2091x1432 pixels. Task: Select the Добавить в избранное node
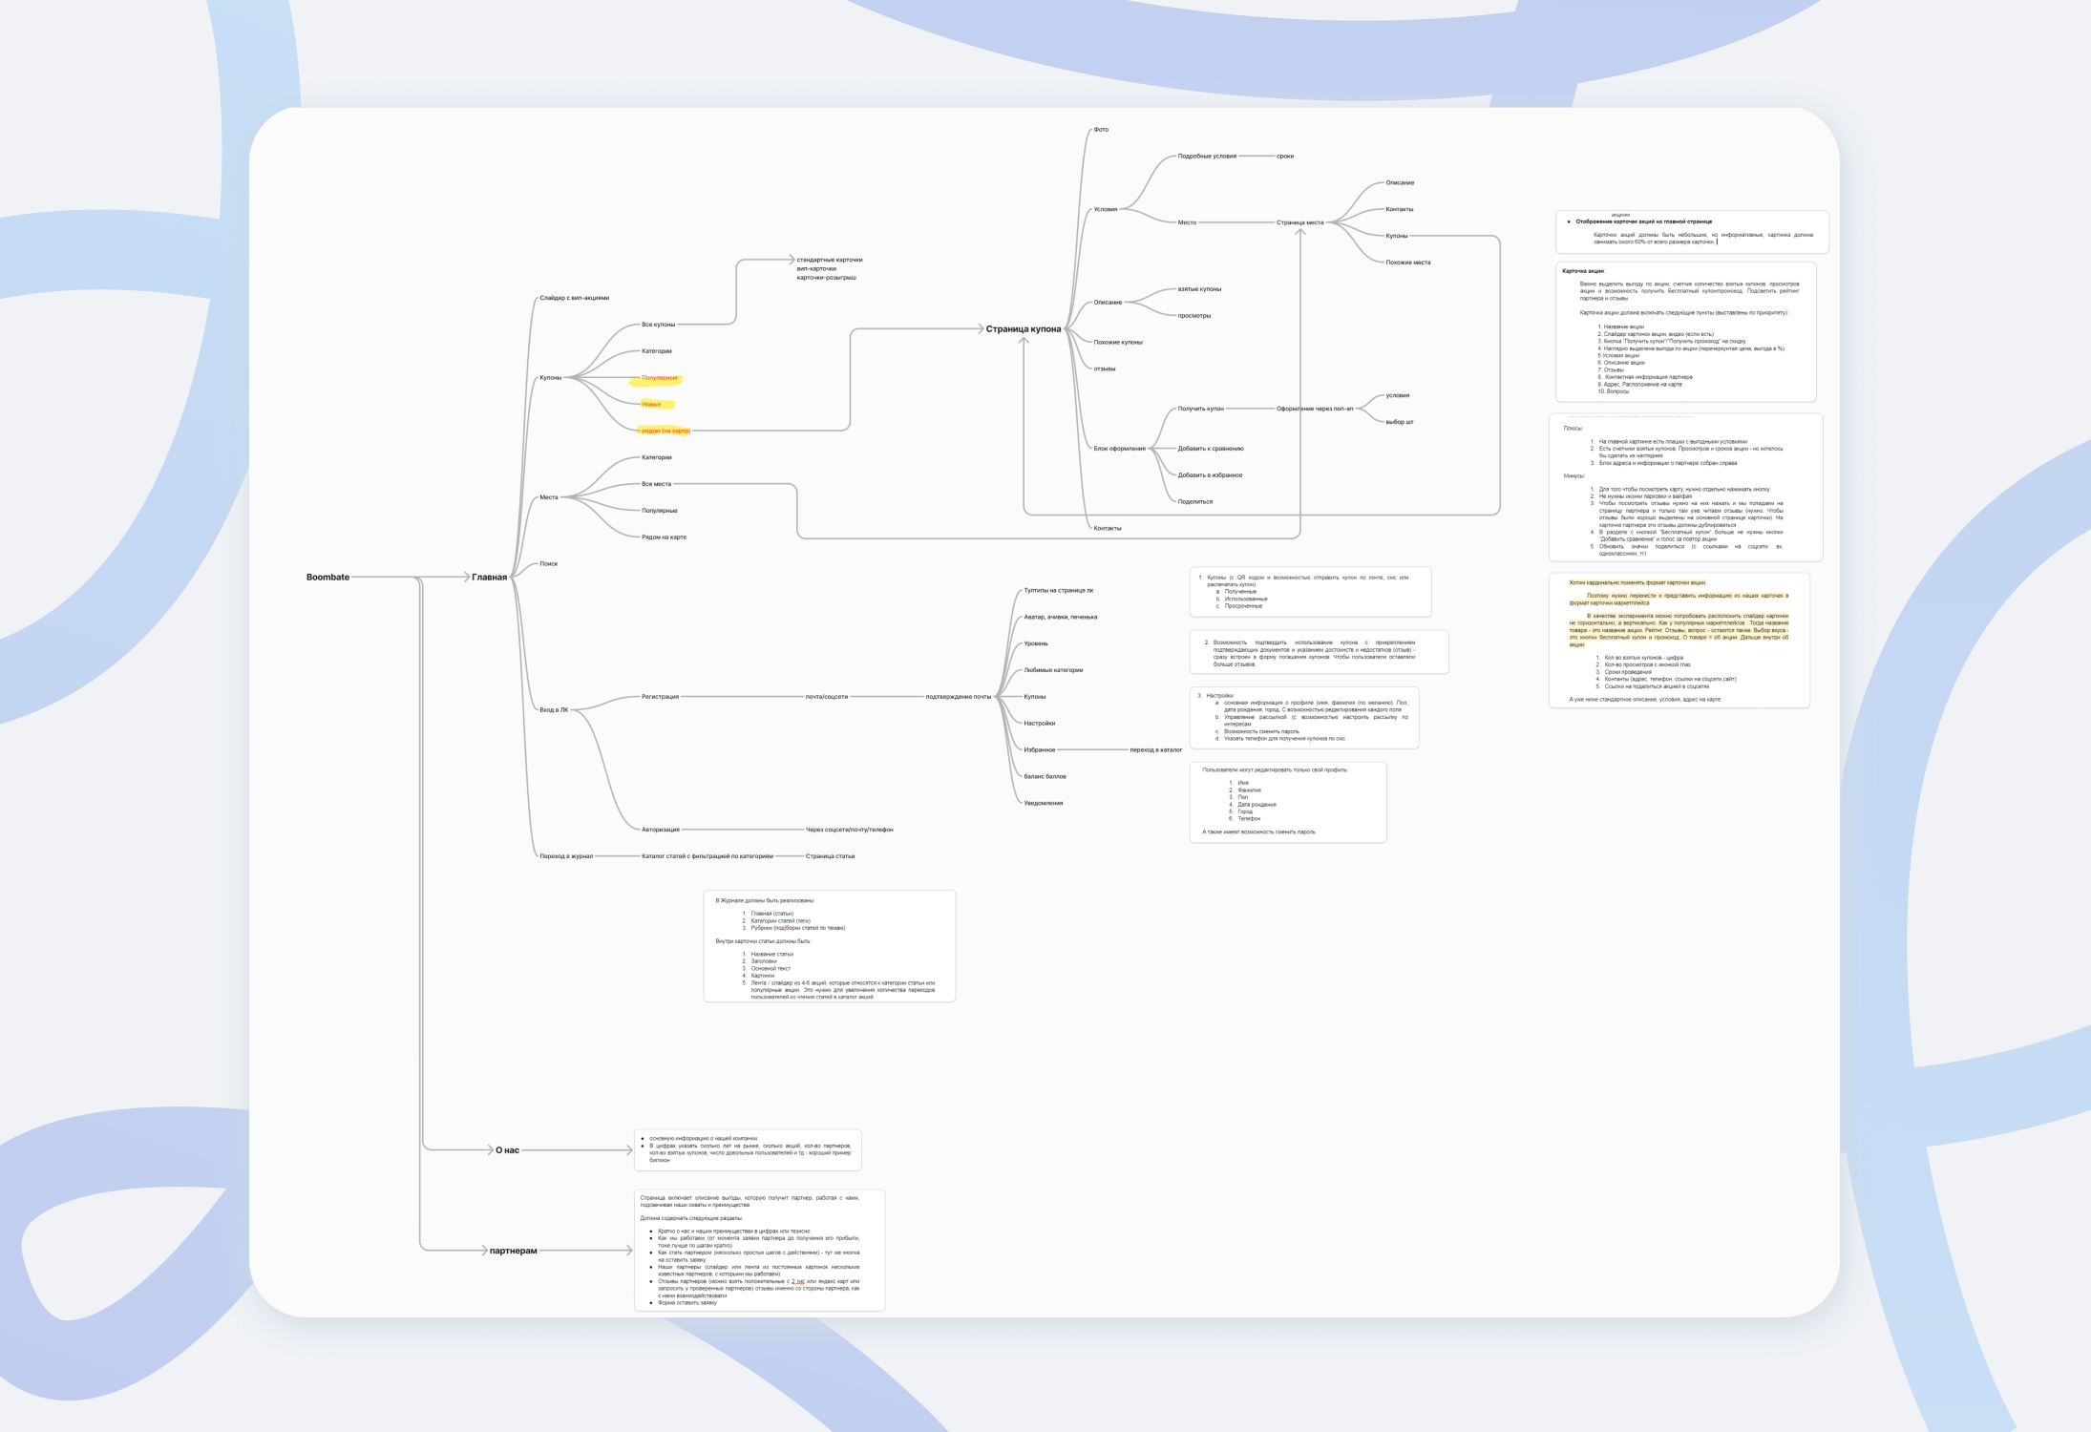(1210, 474)
